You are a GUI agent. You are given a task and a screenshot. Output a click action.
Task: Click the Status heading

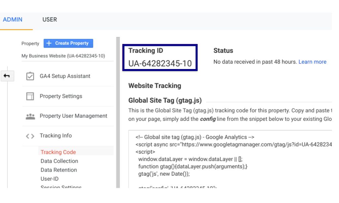pos(223,50)
